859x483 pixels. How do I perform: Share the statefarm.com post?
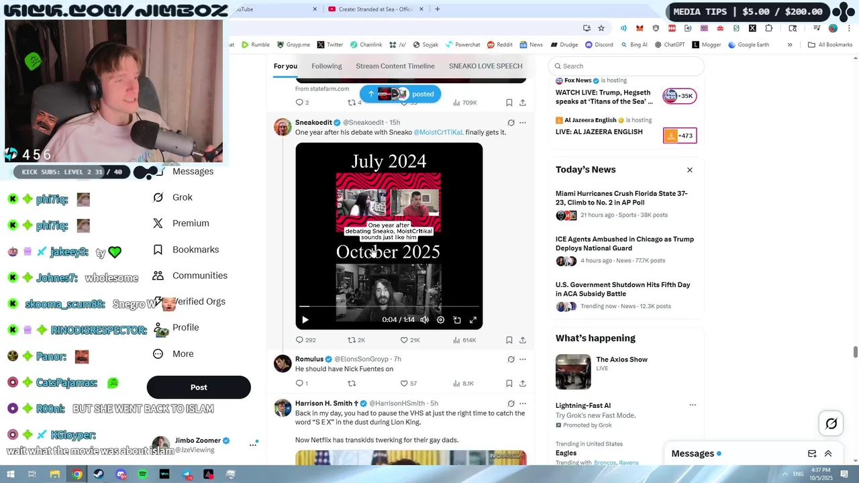pyautogui.click(x=523, y=103)
